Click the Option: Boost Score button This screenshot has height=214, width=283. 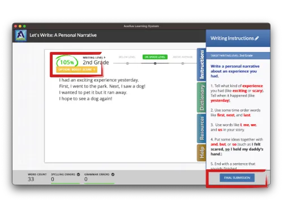(x=76, y=69)
